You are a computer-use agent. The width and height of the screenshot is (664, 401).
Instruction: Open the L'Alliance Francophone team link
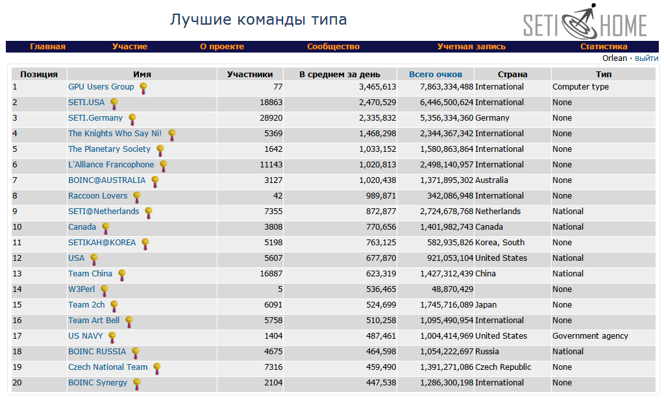[x=111, y=165]
